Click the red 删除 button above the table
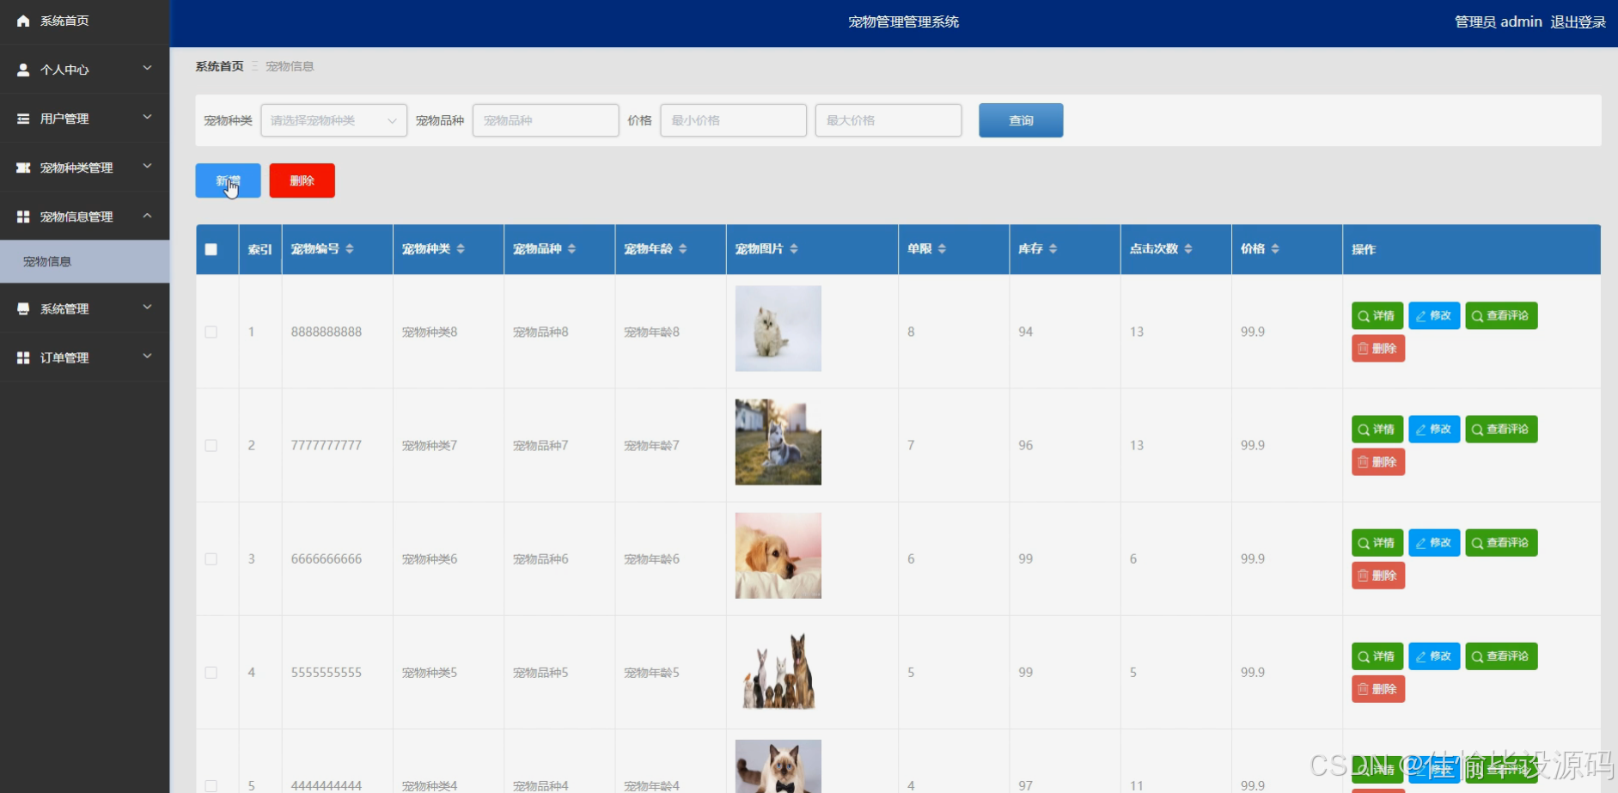Screen dimensions: 1618x793 pyautogui.click(x=302, y=180)
